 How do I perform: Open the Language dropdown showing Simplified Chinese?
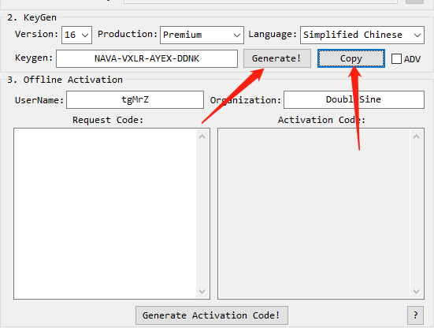click(362, 35)
